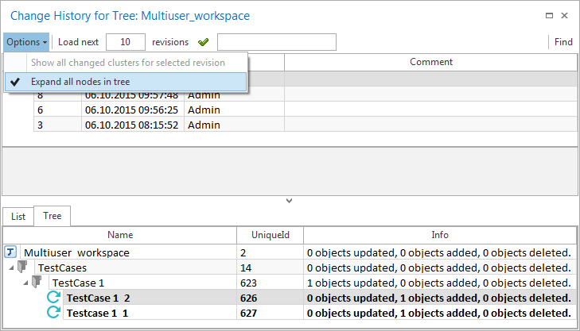Click the Find button

(x=563, y=42)
